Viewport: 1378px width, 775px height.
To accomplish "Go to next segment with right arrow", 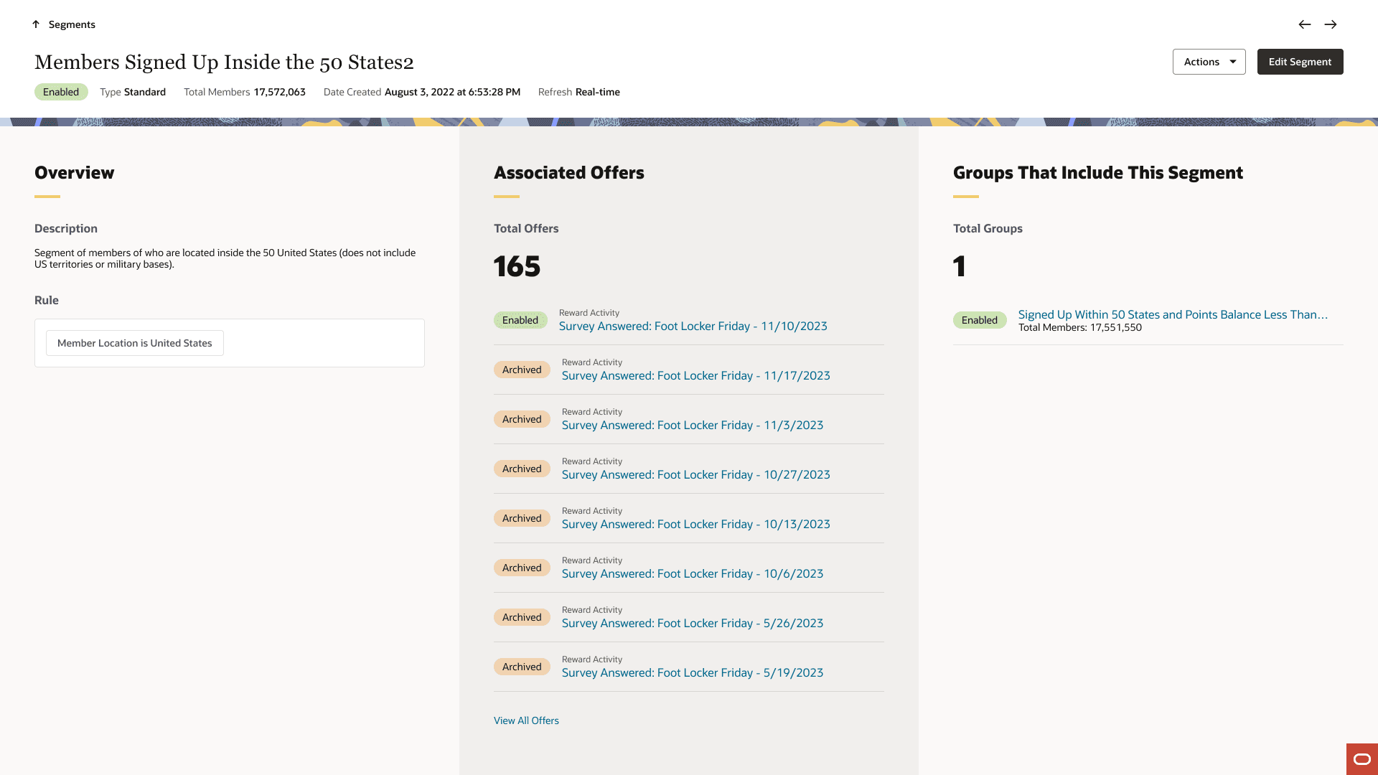I will (1331, 24).
